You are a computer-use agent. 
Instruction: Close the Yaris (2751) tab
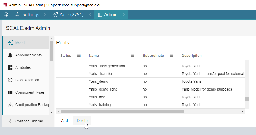click(90, 14)
